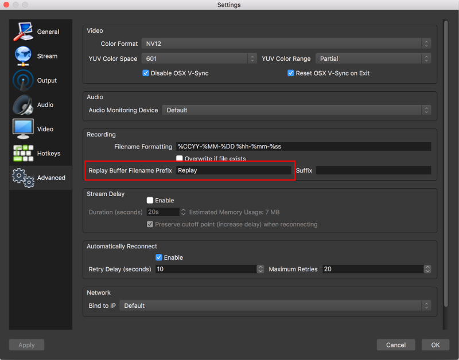Enable Overwrite if file exists
Viewport: 459px width, 360px height.
tap(180, 159)
